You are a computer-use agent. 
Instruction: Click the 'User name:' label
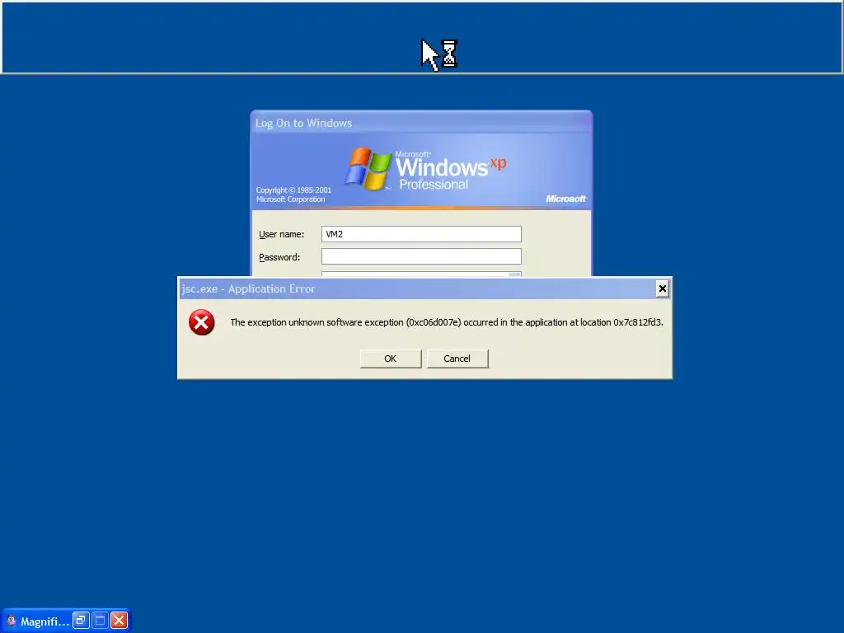pos(282,234)
